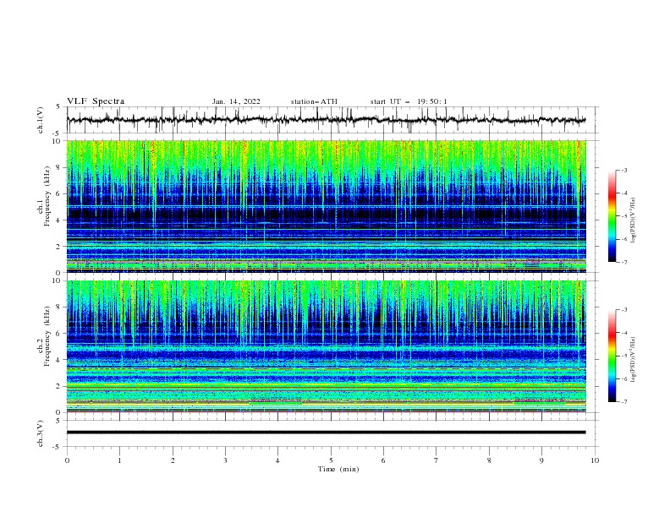
Task: Click the "2" kHz tick on ch.1 axis
Action: pos(59,246)
